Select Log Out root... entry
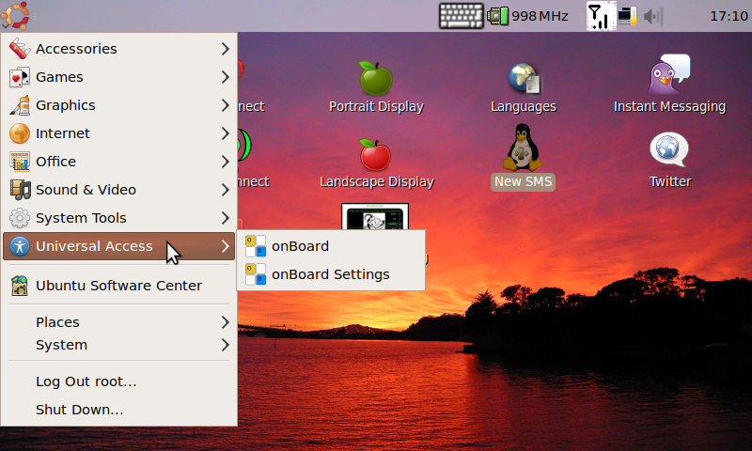 point(86,381)
